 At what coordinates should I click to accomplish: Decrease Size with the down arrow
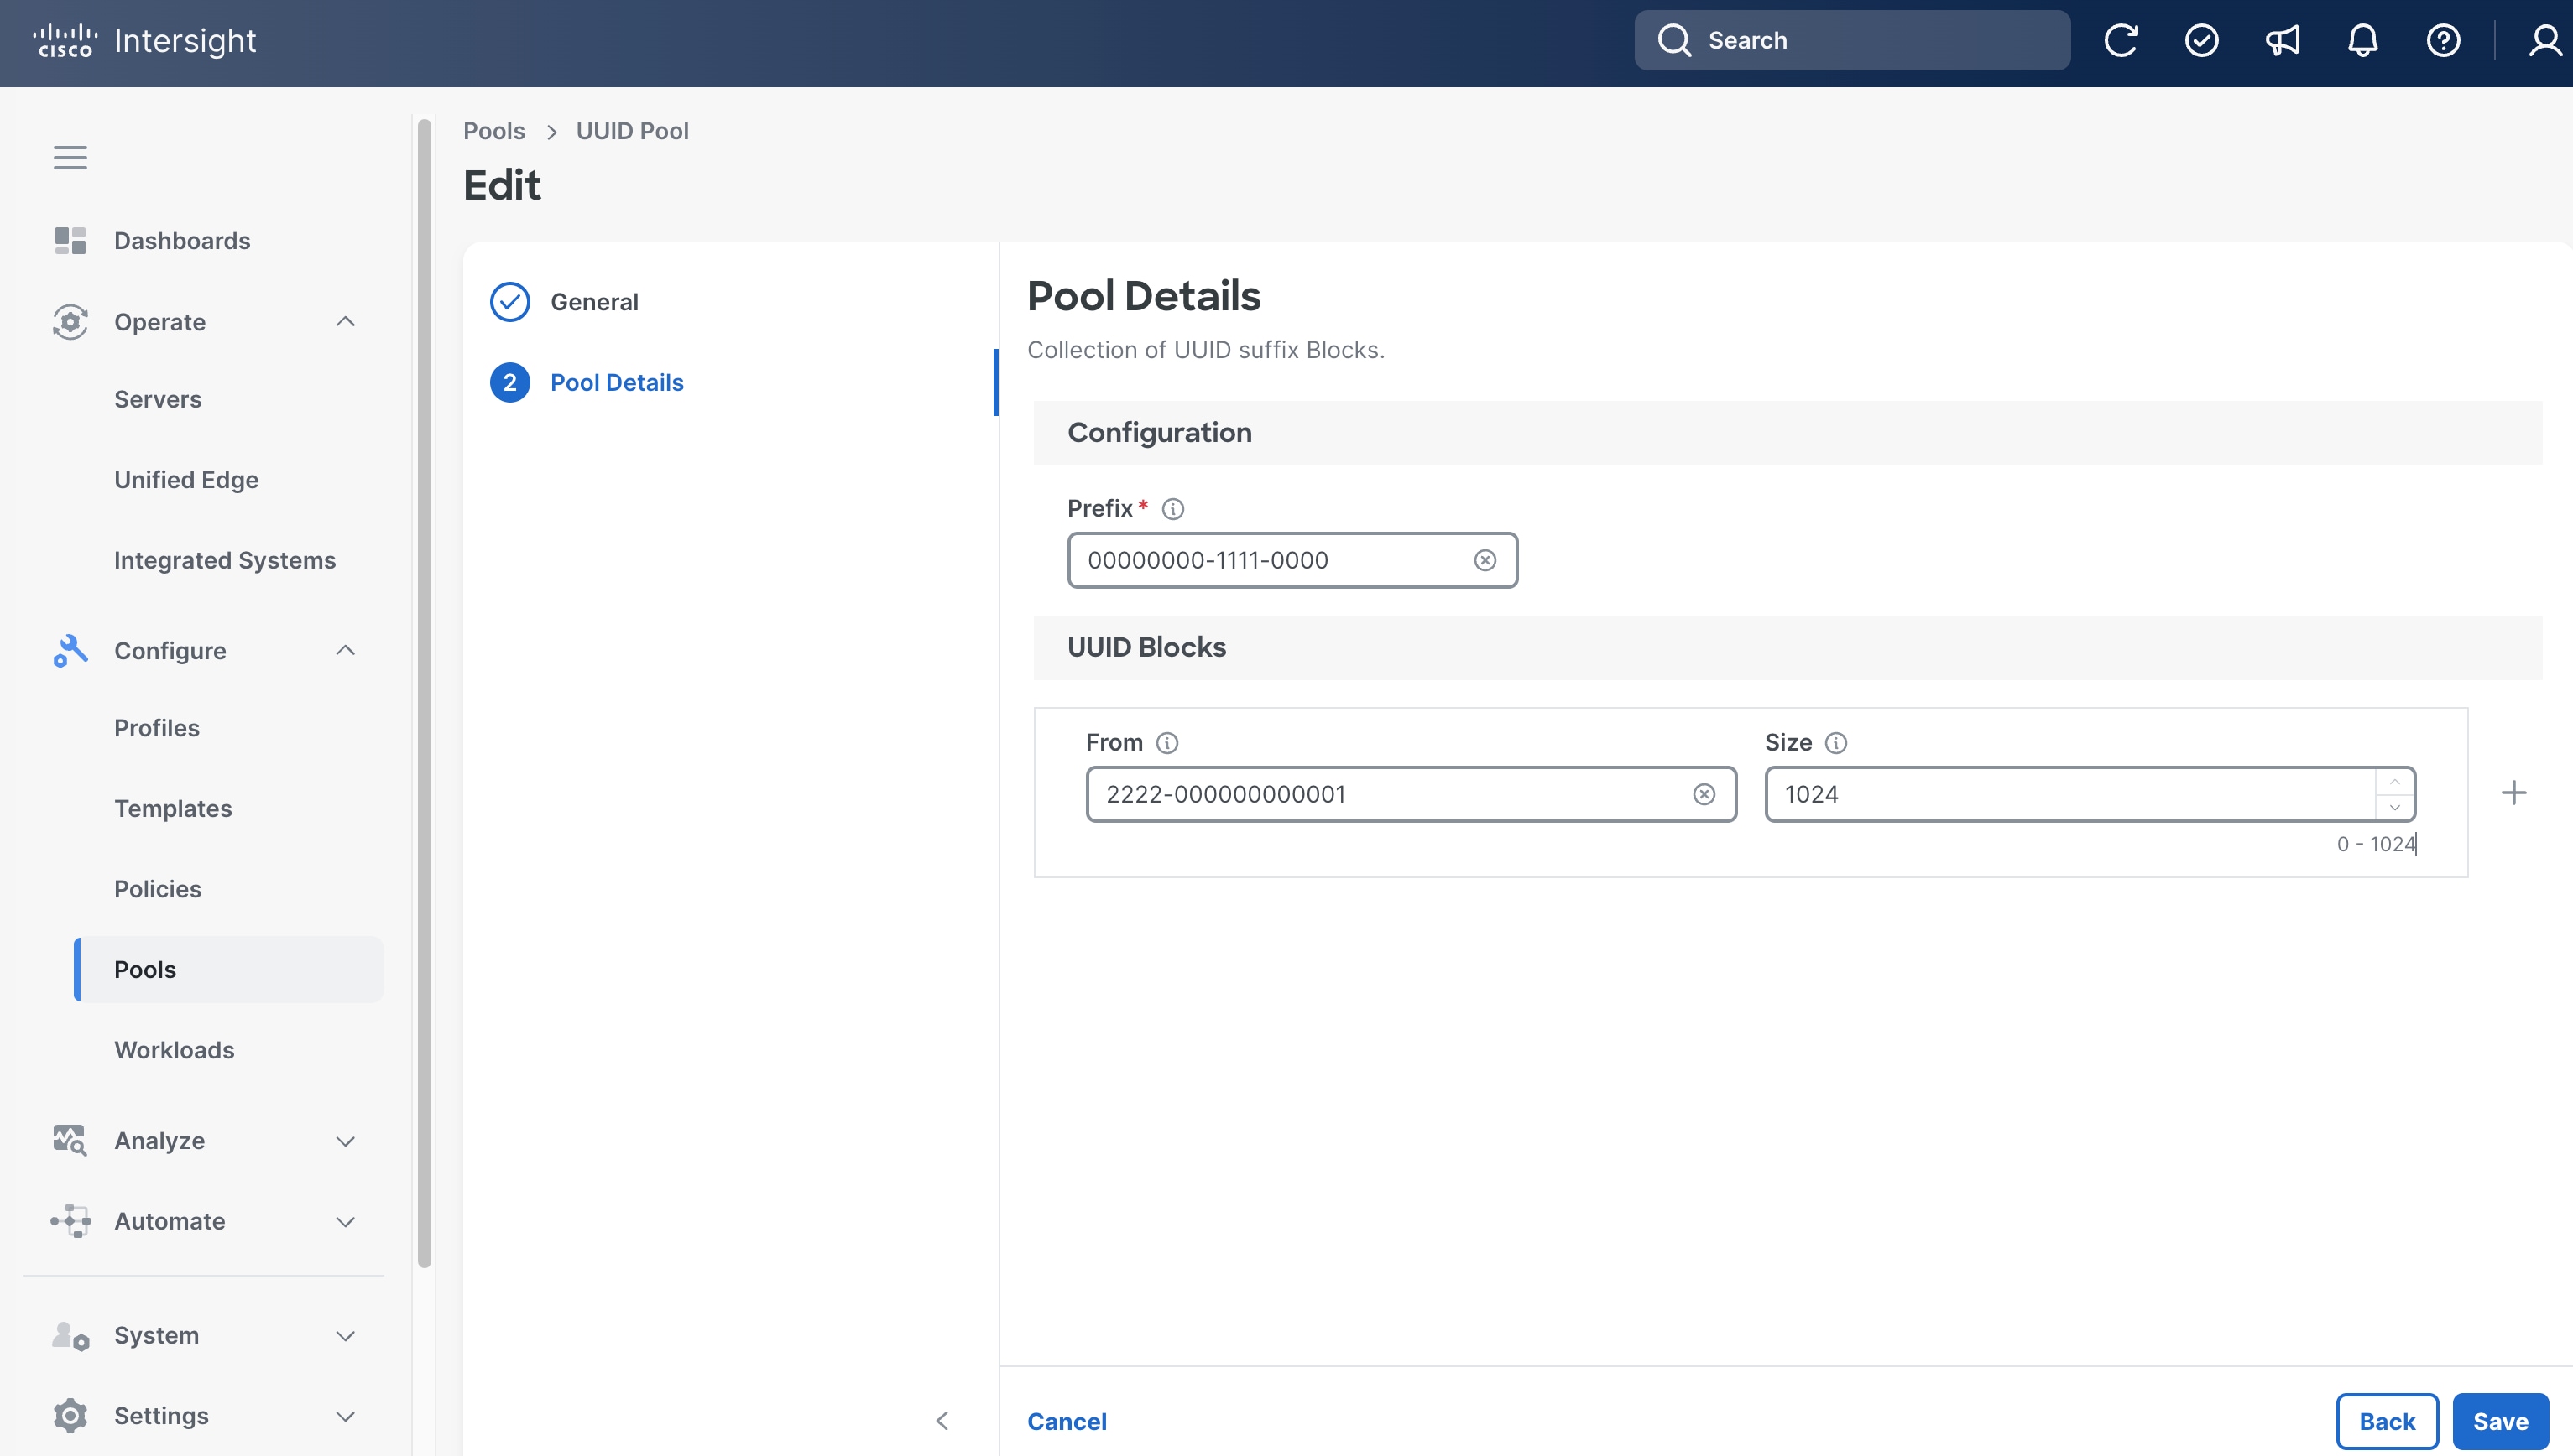point(2395,806)
